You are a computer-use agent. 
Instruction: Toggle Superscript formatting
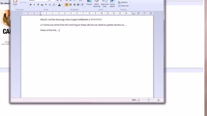(49, 5)
